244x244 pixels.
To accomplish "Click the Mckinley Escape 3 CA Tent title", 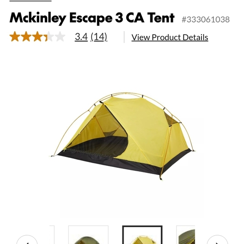I will pos(92,19).
